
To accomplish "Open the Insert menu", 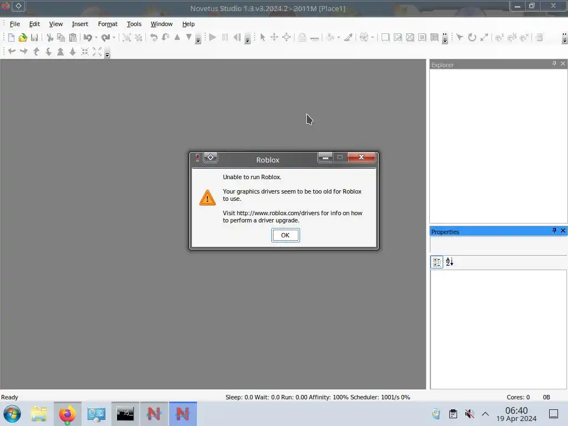I will tap(80, 24).
